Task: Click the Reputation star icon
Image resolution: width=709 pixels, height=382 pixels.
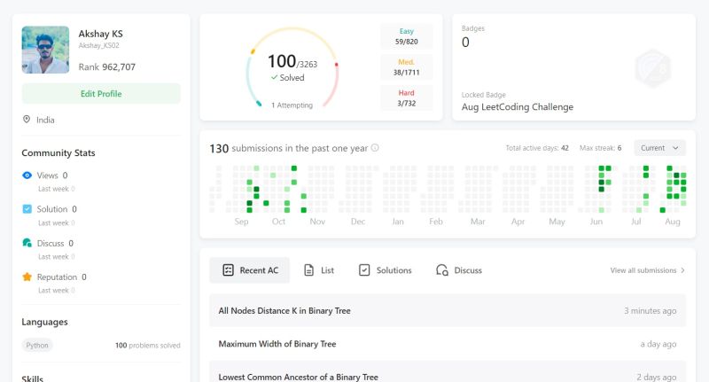Action: [x=27, y=277]
